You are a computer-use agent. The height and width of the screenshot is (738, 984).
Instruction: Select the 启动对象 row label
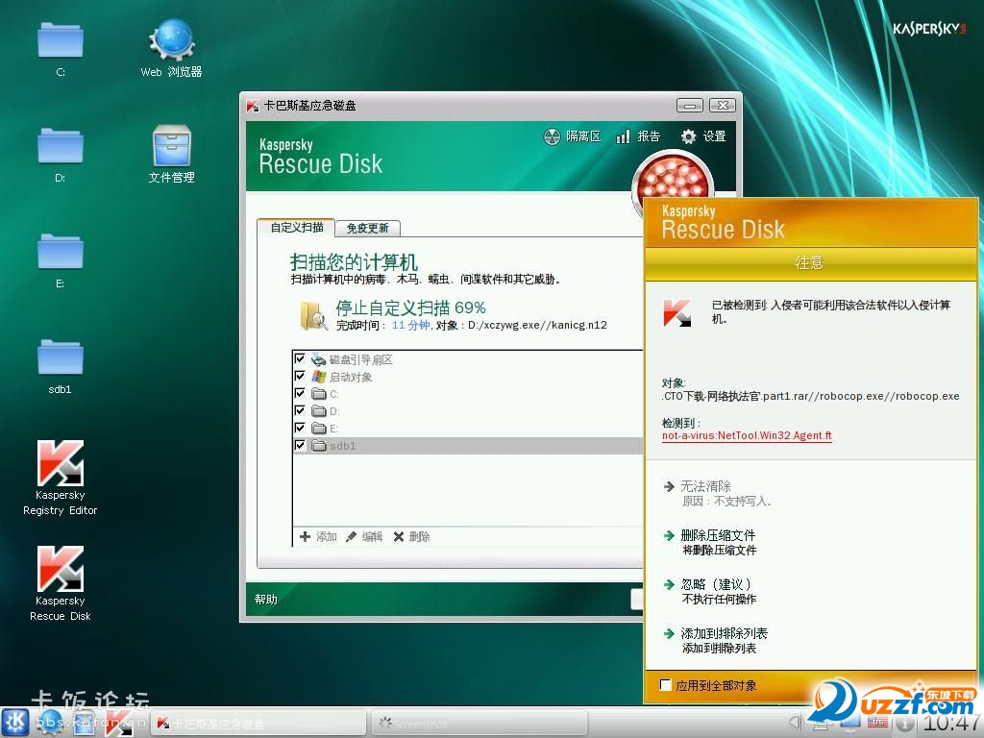351,377
